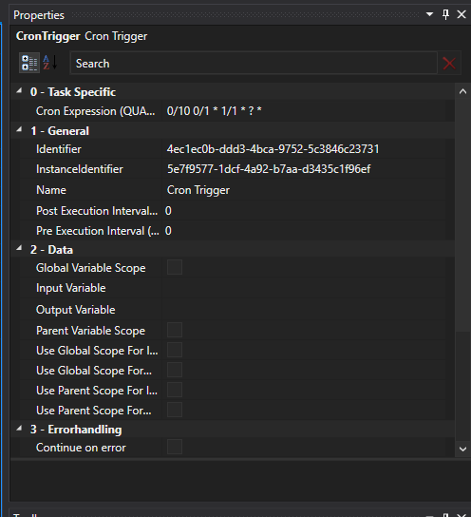The height and width of the screenshot is (517, 471).
Task: Check Continue on error option
Action: pyautogui.click(x=175, y=447)
